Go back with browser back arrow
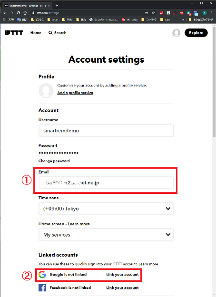This screenshot has height=297, width=216. click(x=5, y=13)
